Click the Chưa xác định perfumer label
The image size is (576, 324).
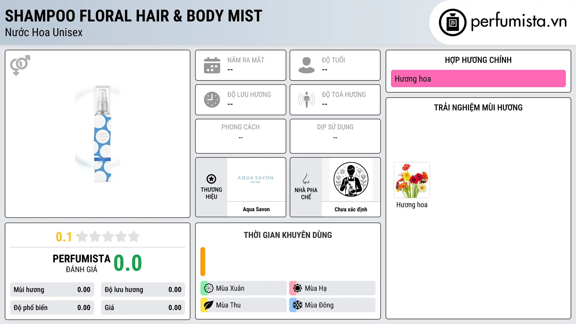pos(351,209)
